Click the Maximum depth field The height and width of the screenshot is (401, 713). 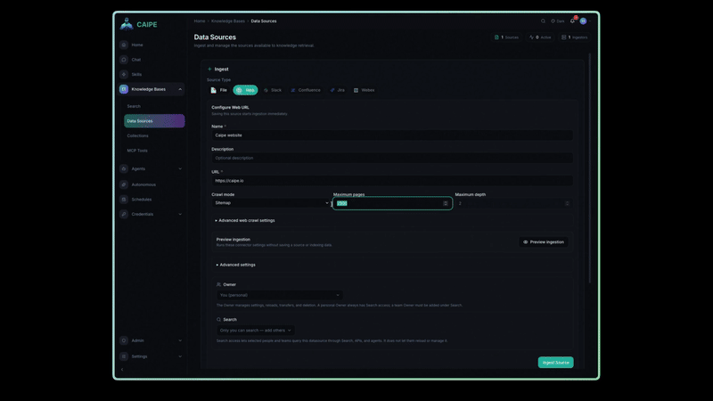(x=513, y=203)
